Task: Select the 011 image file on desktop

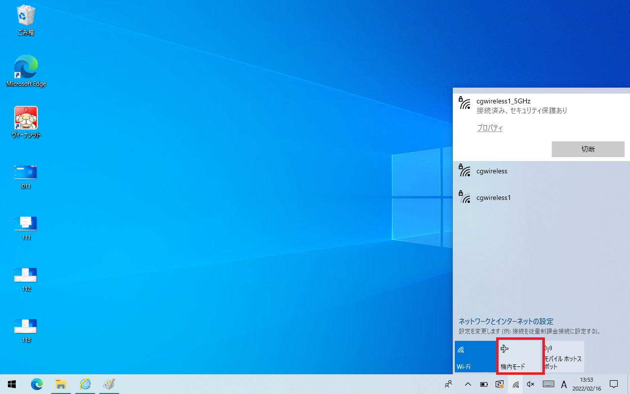Action: [26, 177]
